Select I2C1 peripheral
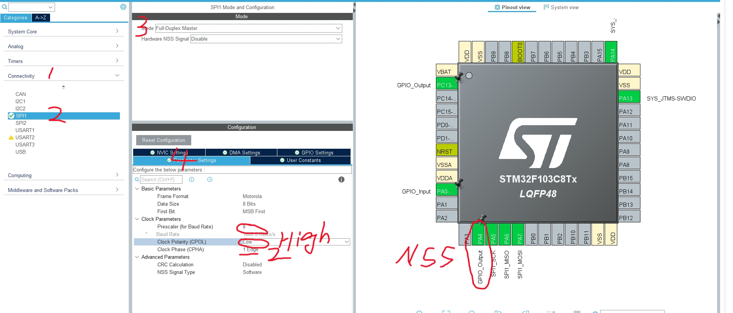The image size is (733, 313). point(20,101)
